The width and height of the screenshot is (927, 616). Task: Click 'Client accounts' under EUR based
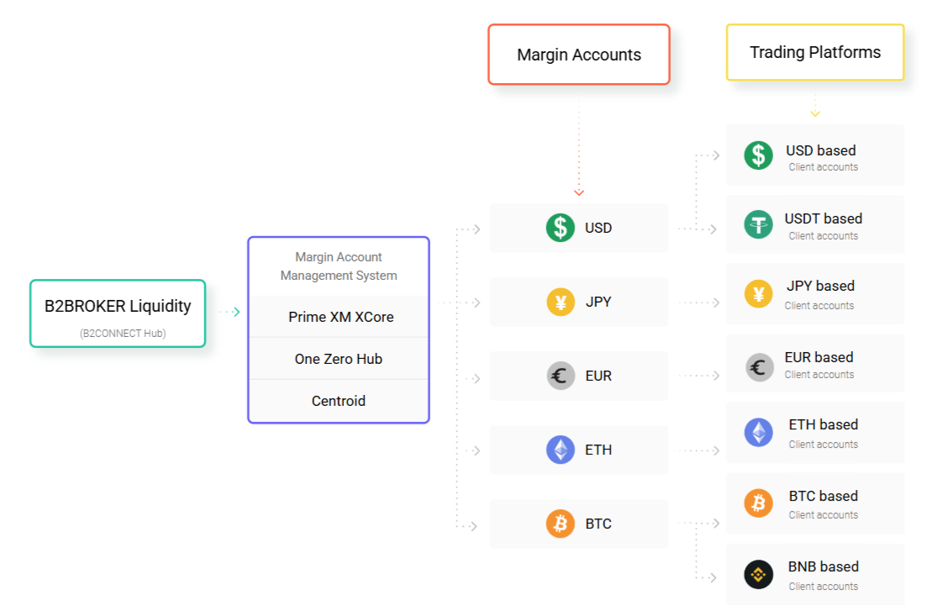[x=819, y=375]
